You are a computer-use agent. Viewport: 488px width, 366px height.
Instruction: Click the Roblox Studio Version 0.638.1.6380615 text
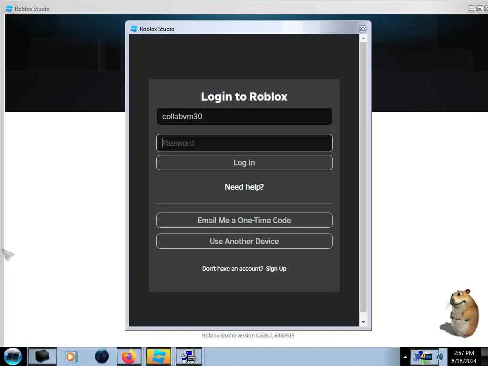248,335
